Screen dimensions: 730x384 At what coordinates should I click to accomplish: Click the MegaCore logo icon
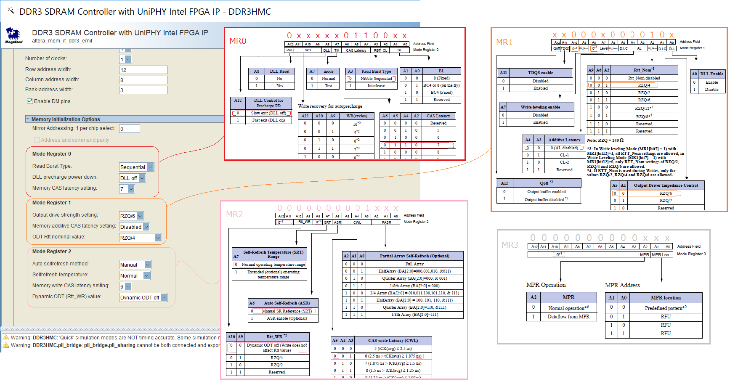pos(13,35)
